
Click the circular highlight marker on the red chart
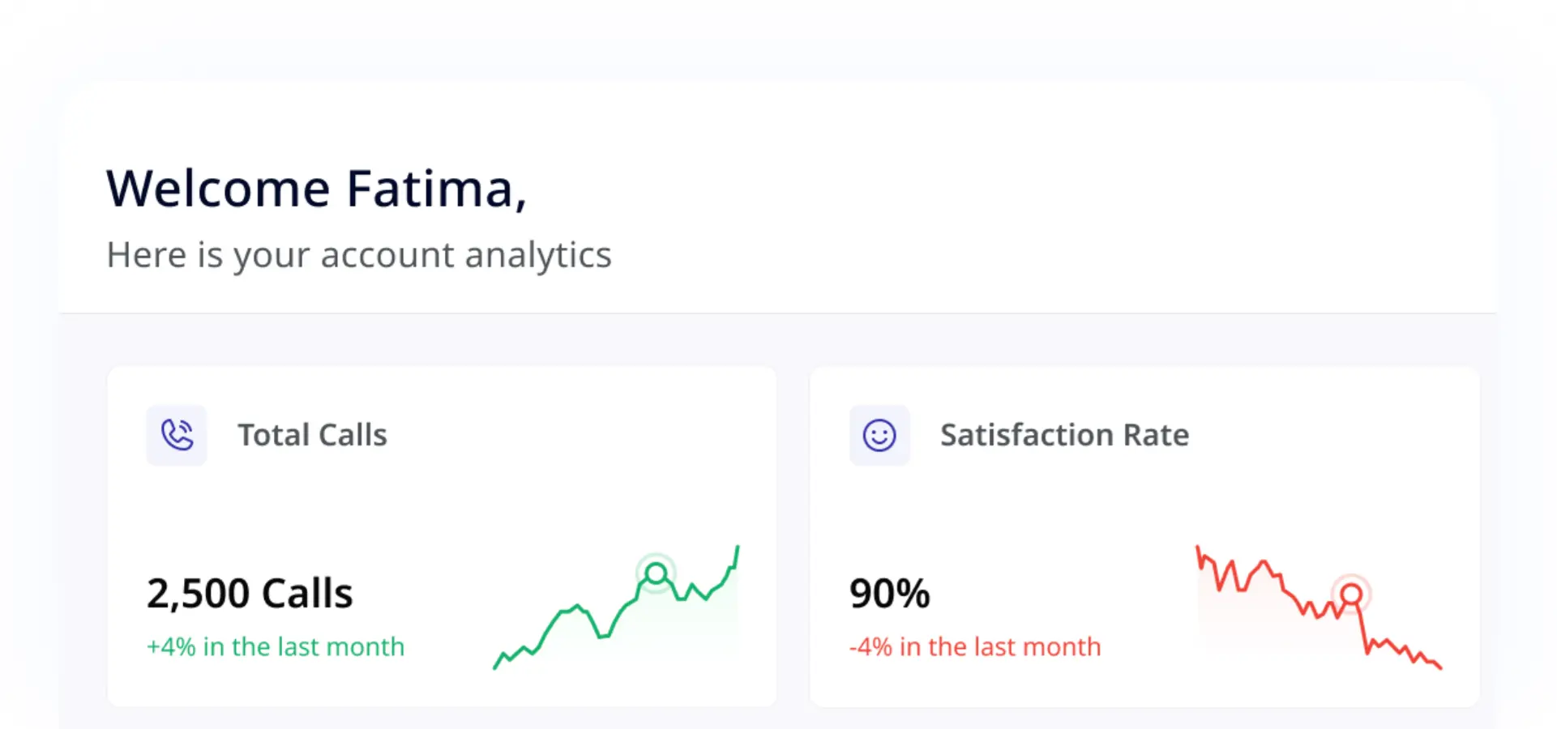(1350, 595)
